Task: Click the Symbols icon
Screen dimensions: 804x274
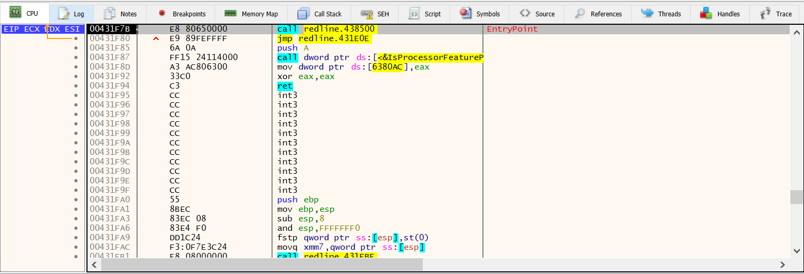Action: pyautogui.click(x=466, y=13)
